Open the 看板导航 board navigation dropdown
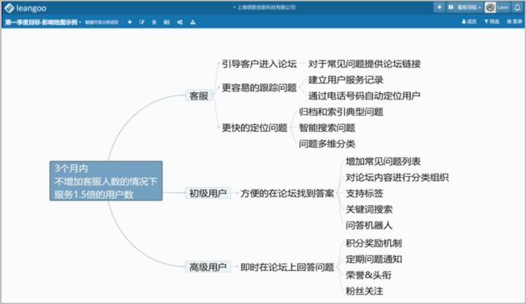Image resolution: width=526 pixels, height=304 pixels. pyautogui.click(x=465, y=7)
